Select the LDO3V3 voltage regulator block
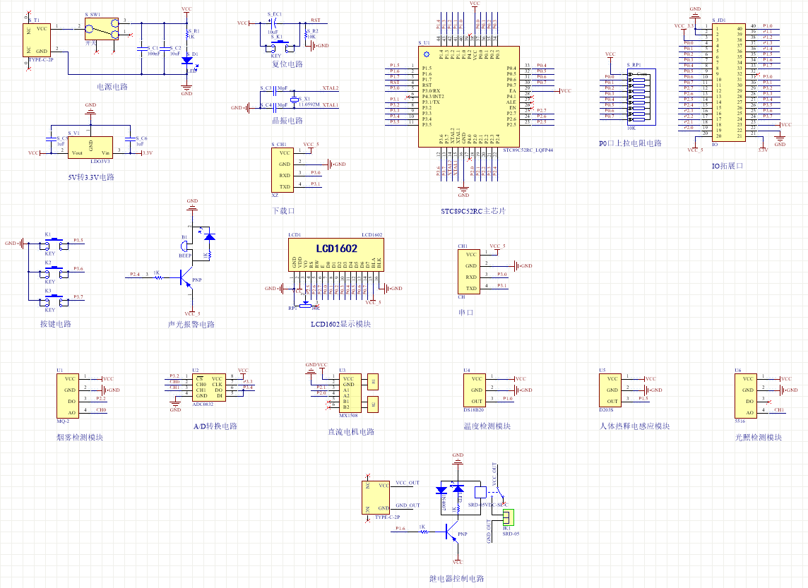The width and height of the screenshot is (808, 588). pos(90,148)
